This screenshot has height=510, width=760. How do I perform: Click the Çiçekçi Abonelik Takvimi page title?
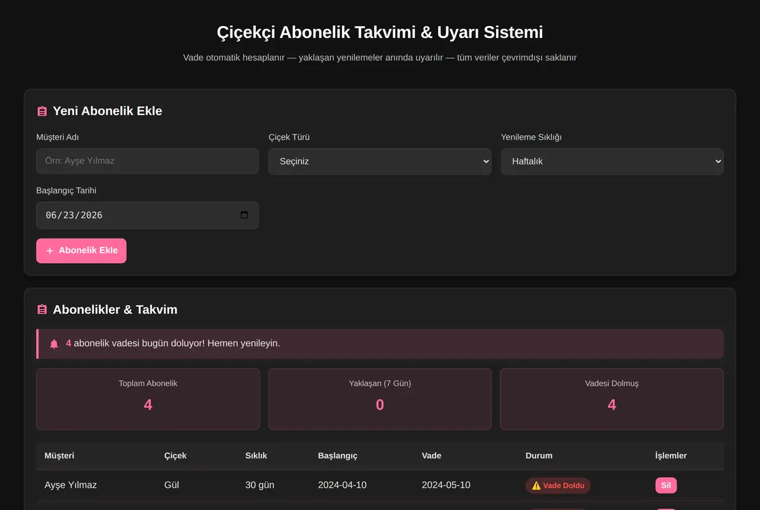[380, 32]
